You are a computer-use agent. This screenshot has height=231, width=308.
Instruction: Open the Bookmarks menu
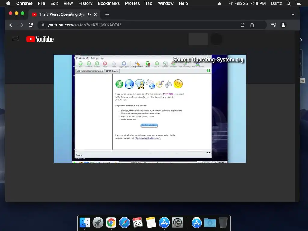coord(109,3)
